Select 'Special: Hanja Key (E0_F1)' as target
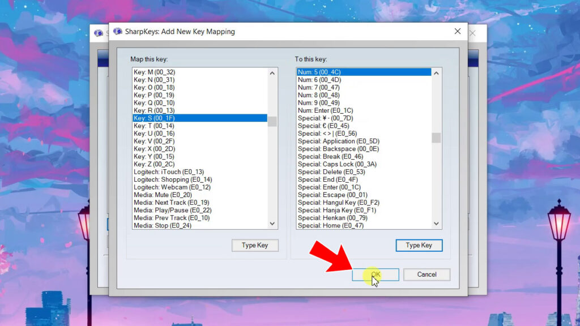The height and width of the screenshot is (326, 580). (x=364, y=211)
